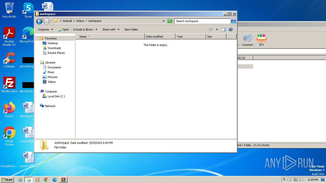The height and width of the screenshot is (183, 326).
Task: Select Favorites in the navigation pane
Action: (51, 38)
